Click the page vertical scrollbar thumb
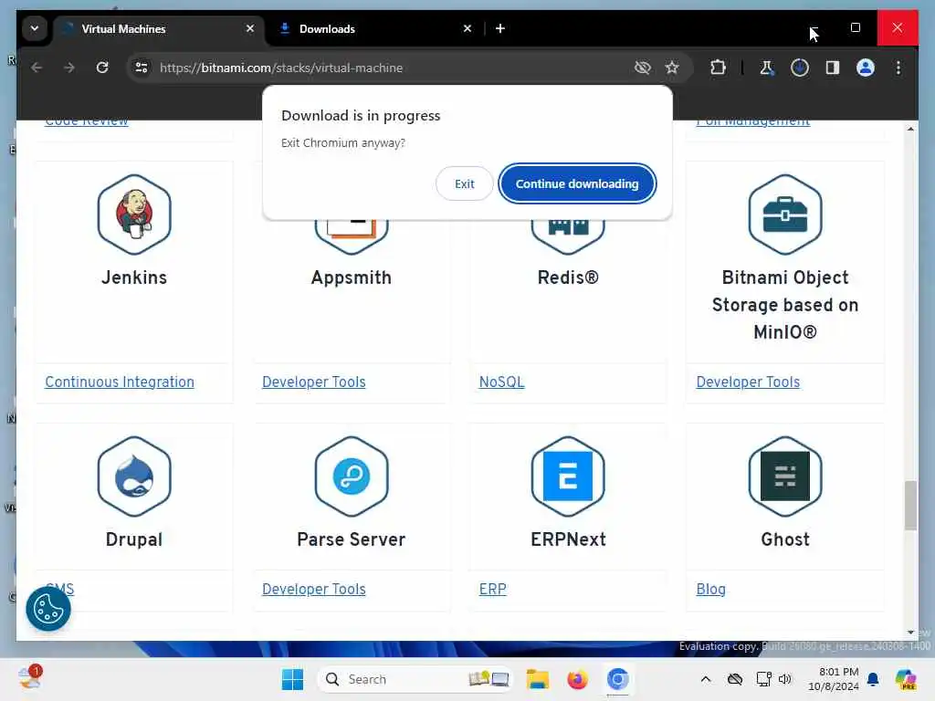Image resolution: width=935 pixels, height=701 pixels. point(910,505)
